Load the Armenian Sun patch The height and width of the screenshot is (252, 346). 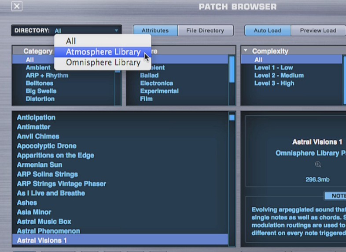(40, 165)
